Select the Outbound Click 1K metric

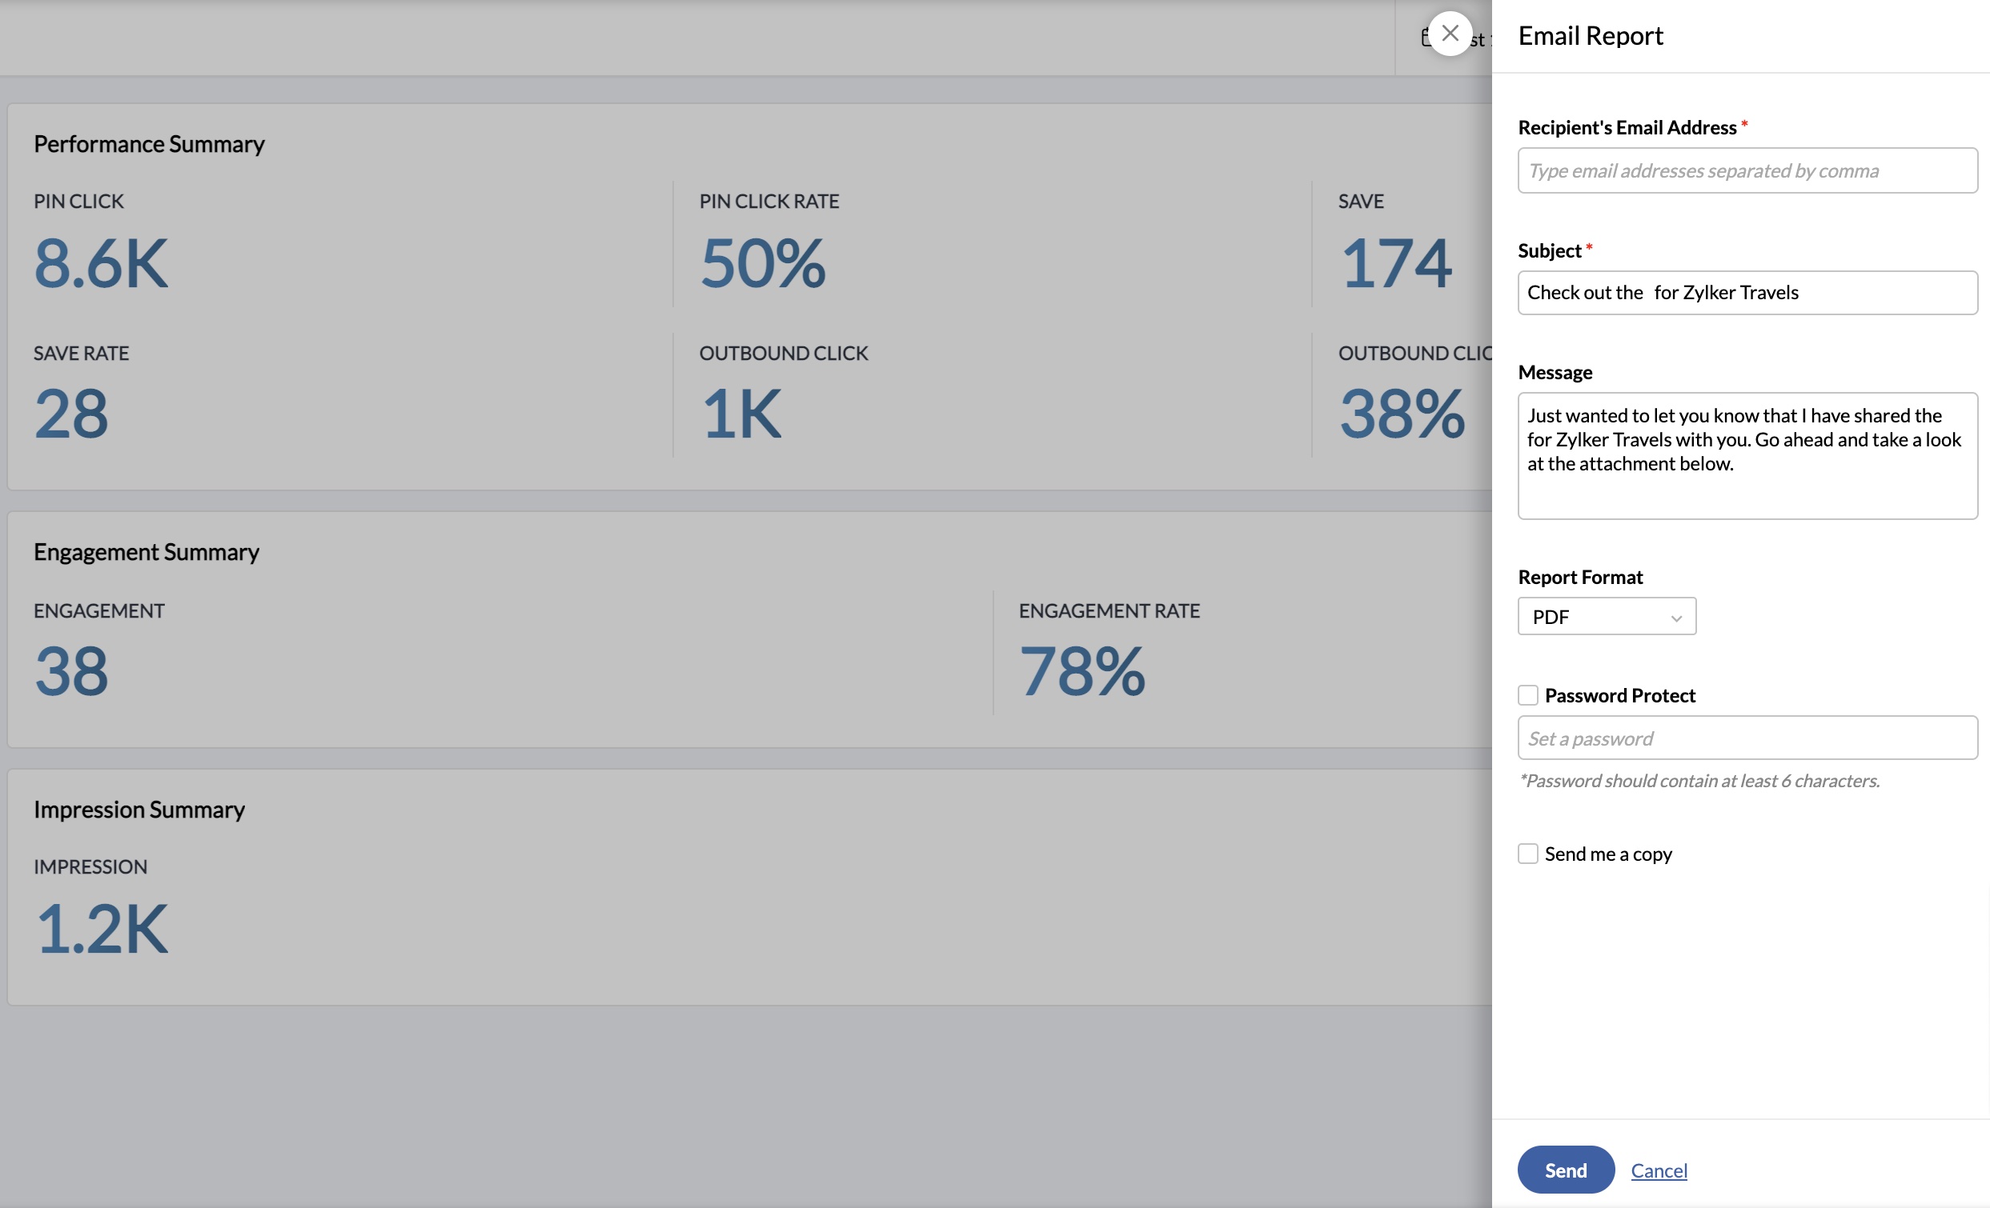click(740, 414)
